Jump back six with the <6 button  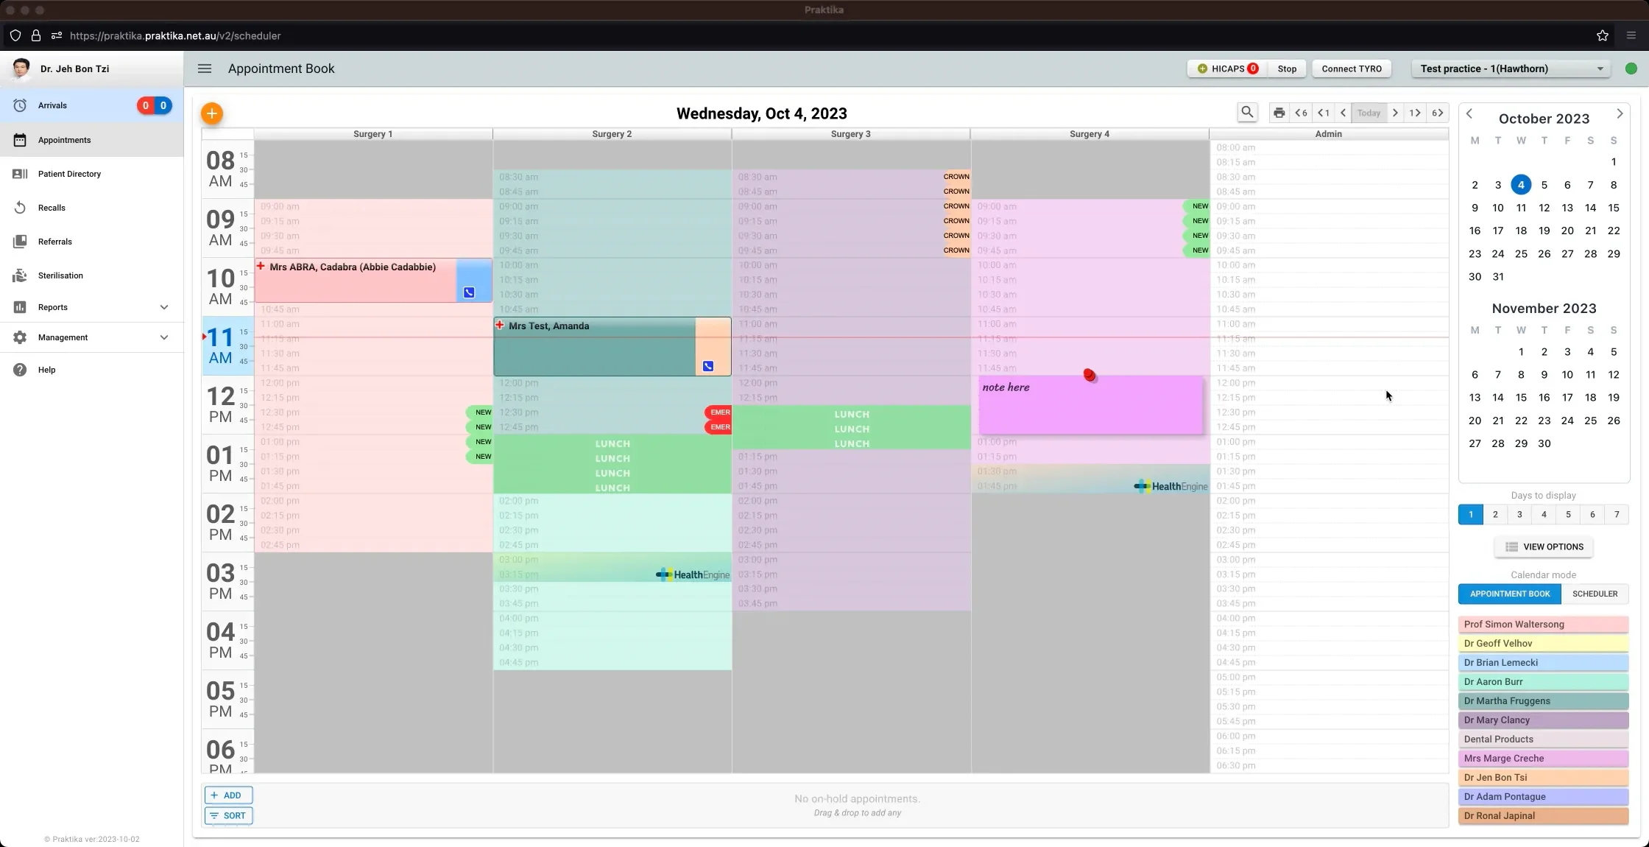coord(1302,113)
